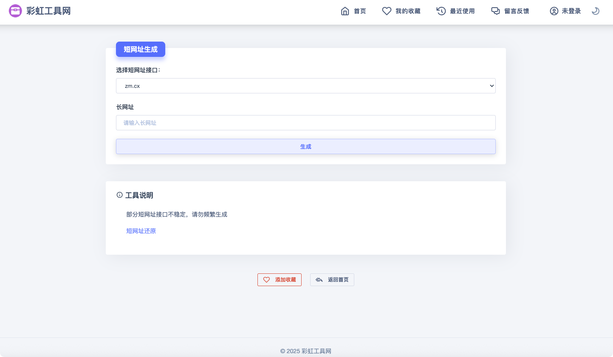The height and width of the screenshot is (357, 613).
Task: Go to 留言反馈 in the navigation bar
Action: point(517,11)
